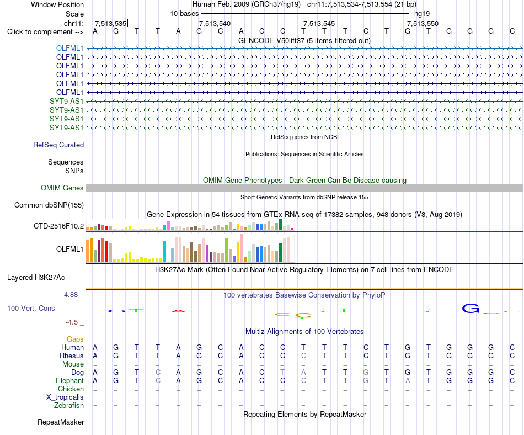The width and height of the screenshot is (524, 435).
Task: Select the 'Zebrafish' alignment row label
Action: (x=69, y=405)
